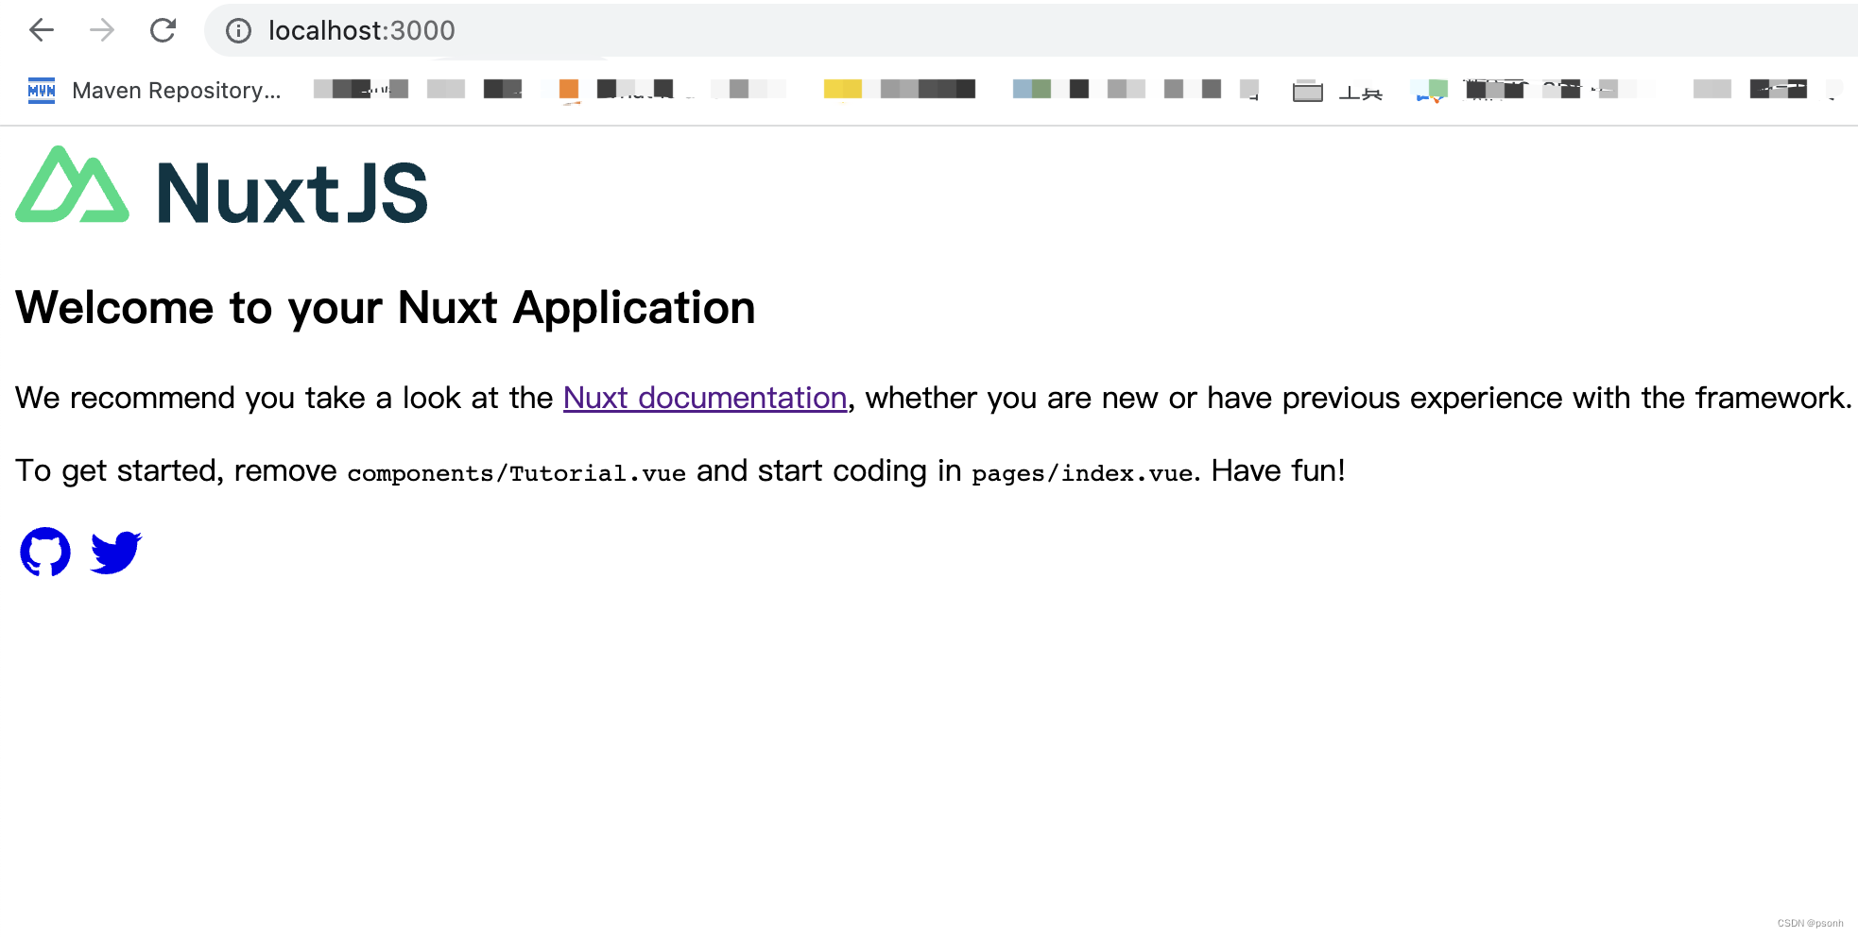The image size is (1858, 937).
Task: Click the browser forward arrow
Action: pos(102,30)
